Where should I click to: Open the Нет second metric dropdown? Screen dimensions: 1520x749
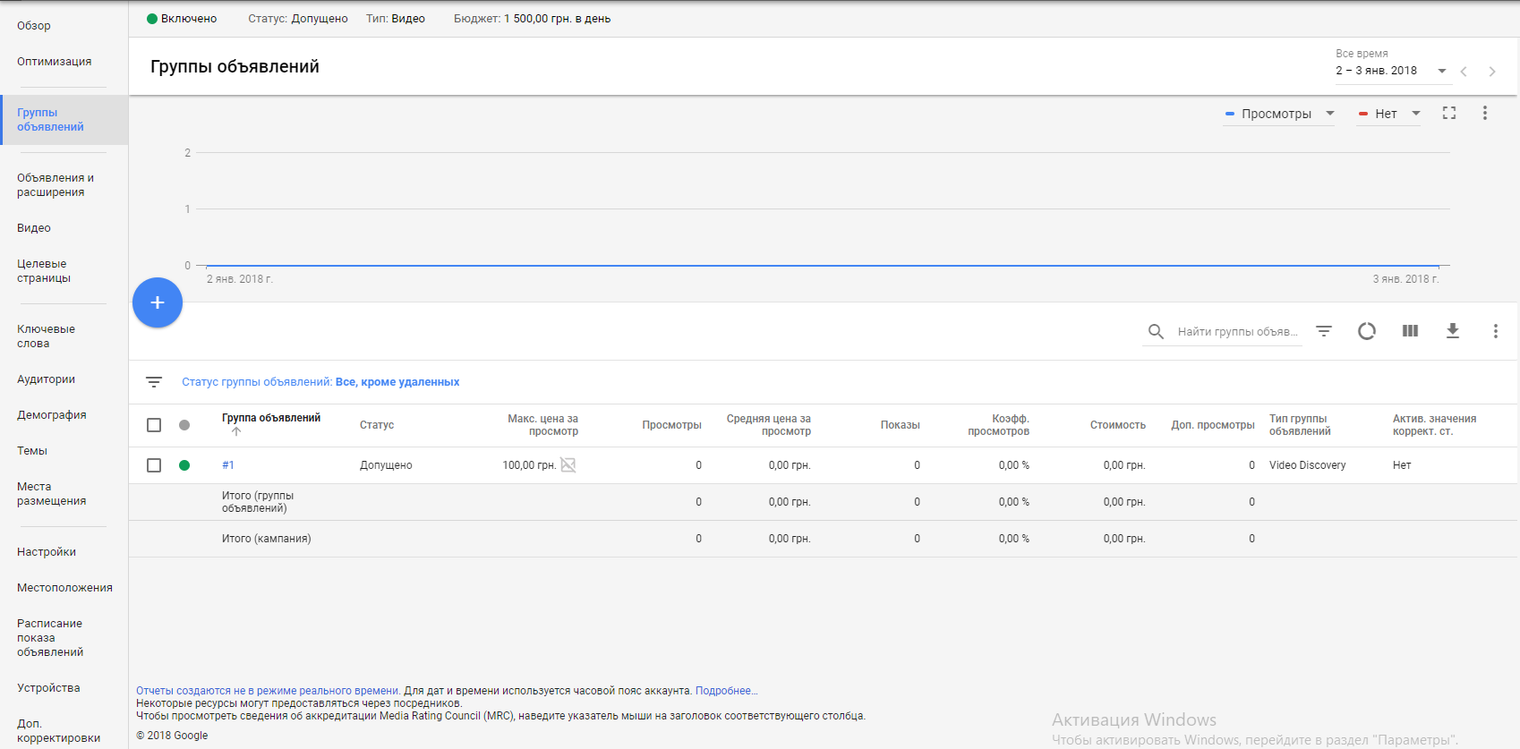coord(1388,114)
